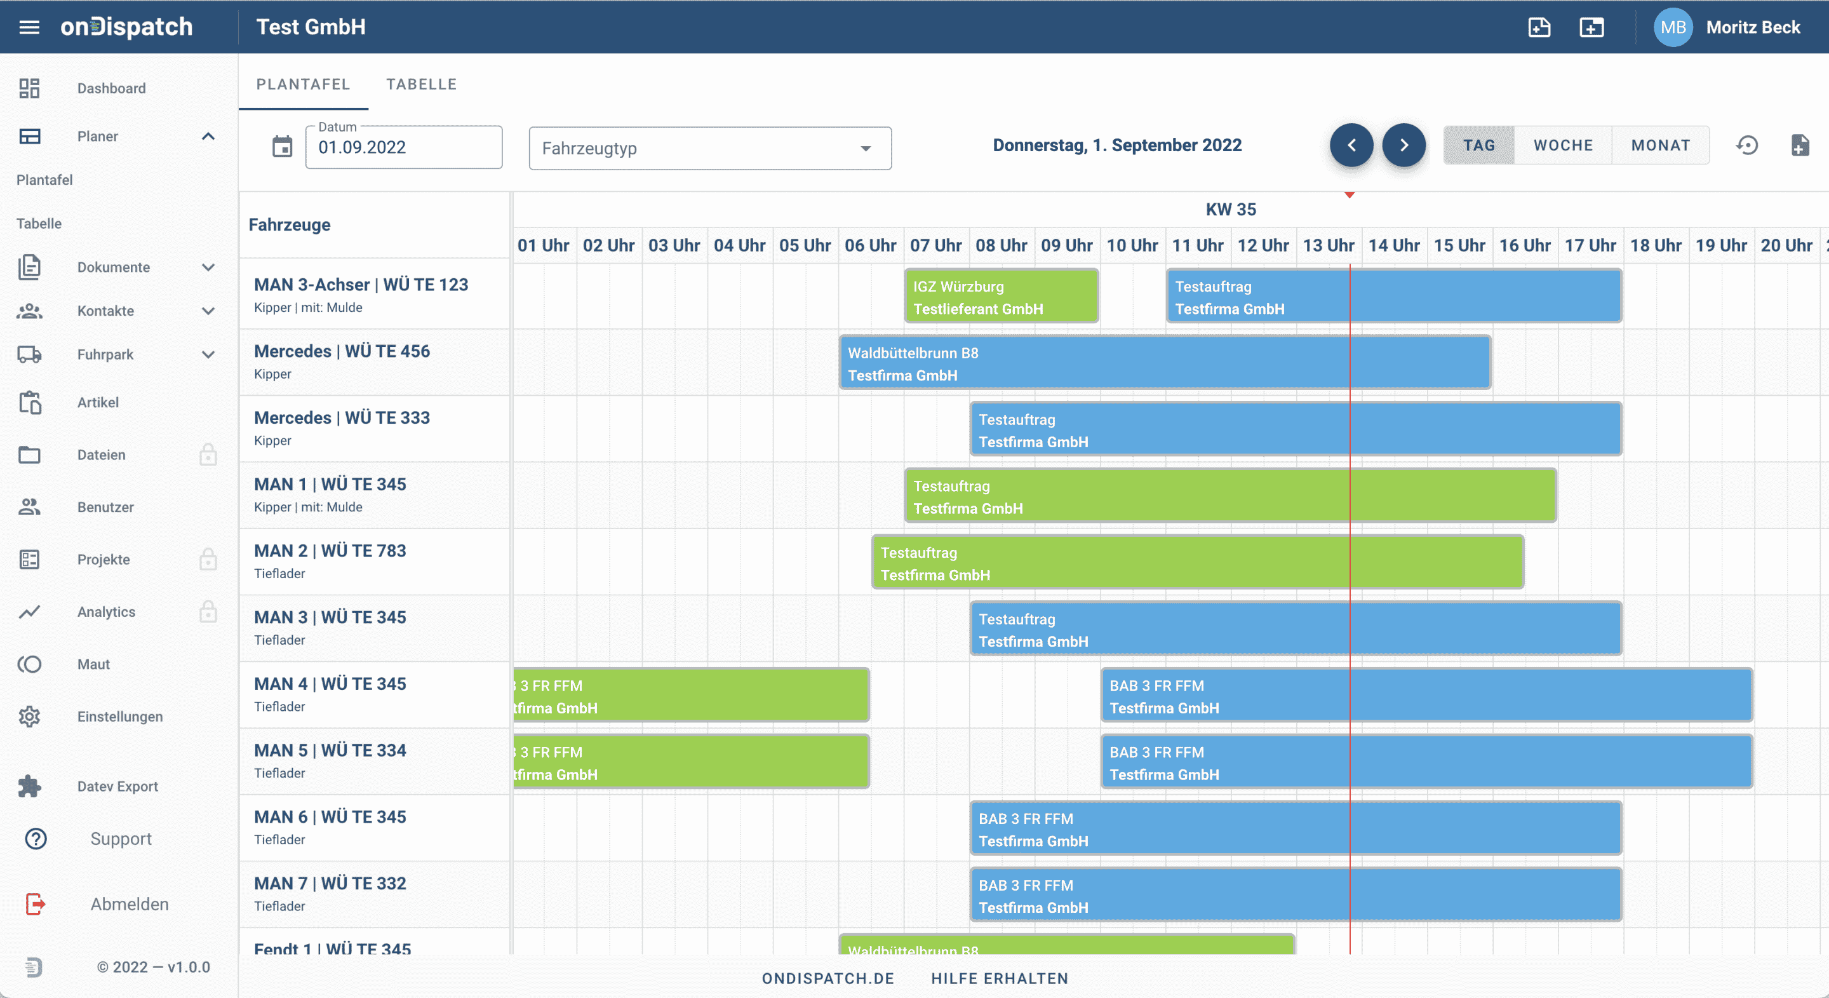
Task: Open the Plantafel submenu item
Action: pos(44,180)
